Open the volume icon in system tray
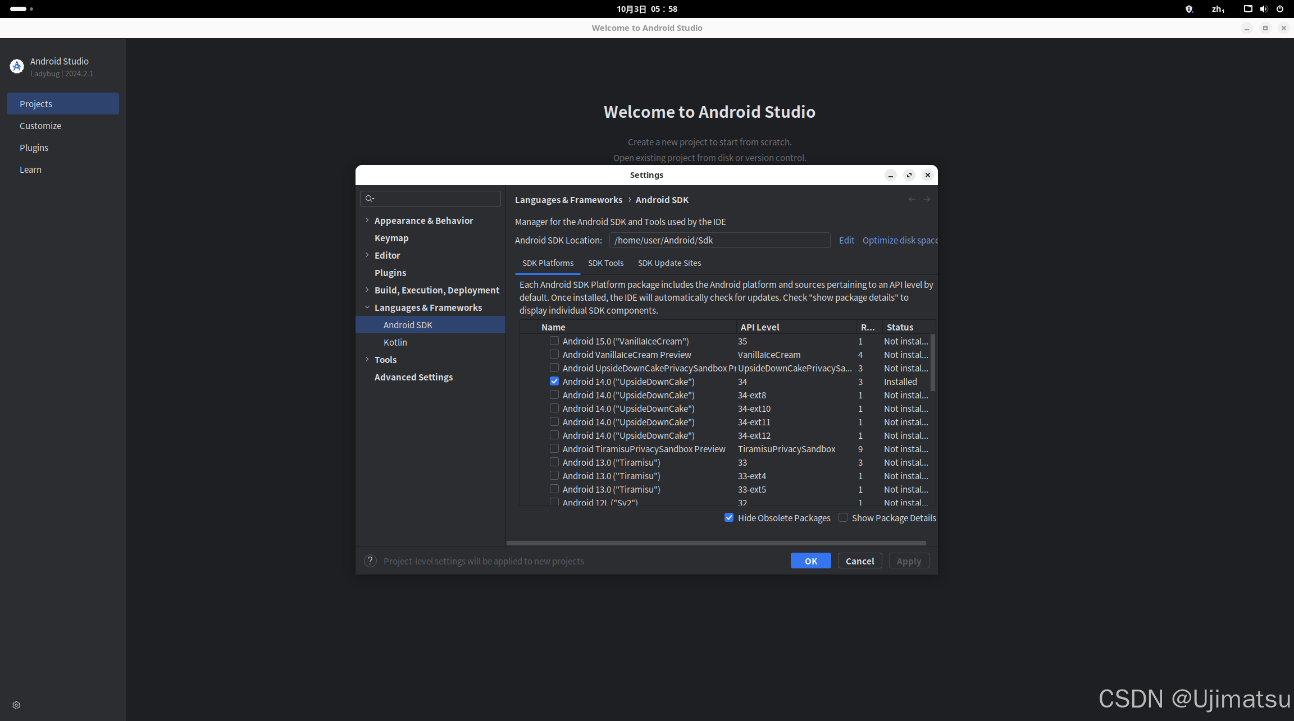 [x=1264, y=9]
